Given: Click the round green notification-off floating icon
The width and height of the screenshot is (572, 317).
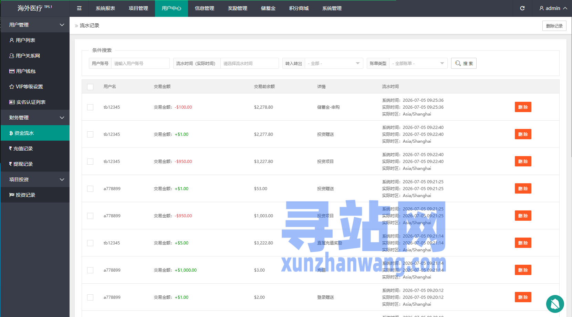Looking at the screenshot, I should coord(555,304).
